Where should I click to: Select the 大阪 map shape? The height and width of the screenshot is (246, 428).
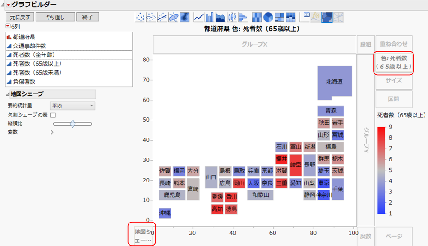pos(253,183)
